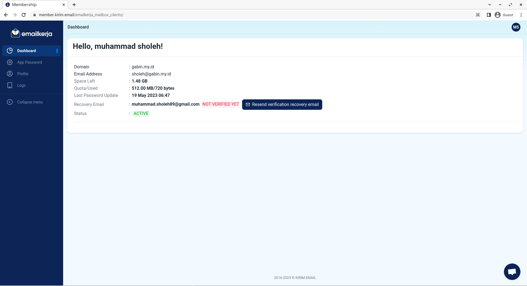The width and height of the screenshot is (527, 286).
Task: Click the emailkerja logo
Action: click(x=31, y=33)
